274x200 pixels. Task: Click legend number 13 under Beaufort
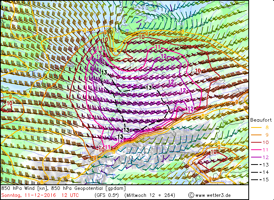tap(265, 165)
